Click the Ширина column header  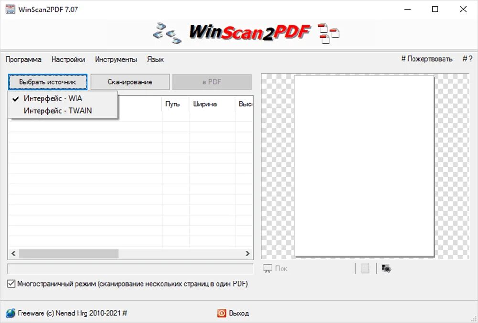(212, 104)
